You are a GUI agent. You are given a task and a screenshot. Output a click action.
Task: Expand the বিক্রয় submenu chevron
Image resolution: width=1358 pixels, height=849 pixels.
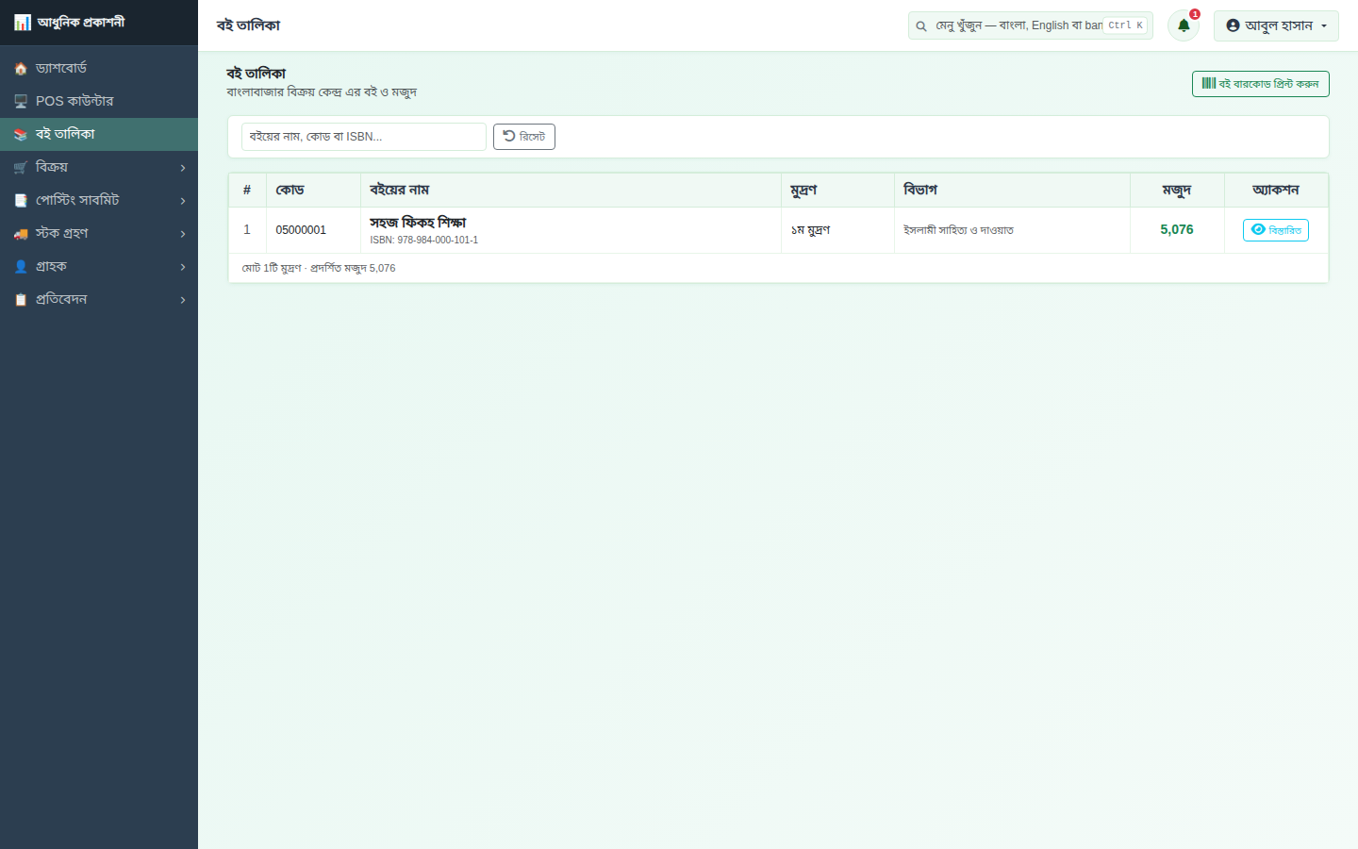point(183,168)
